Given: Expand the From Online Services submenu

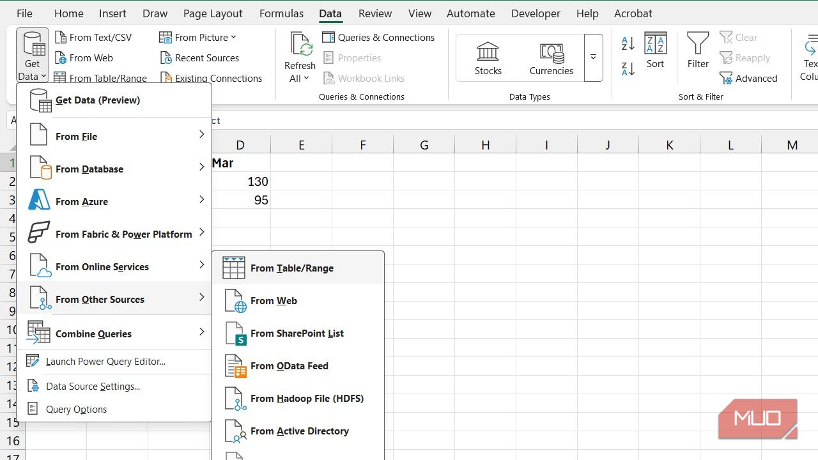Looking at the screenshot, I should 114,266.
